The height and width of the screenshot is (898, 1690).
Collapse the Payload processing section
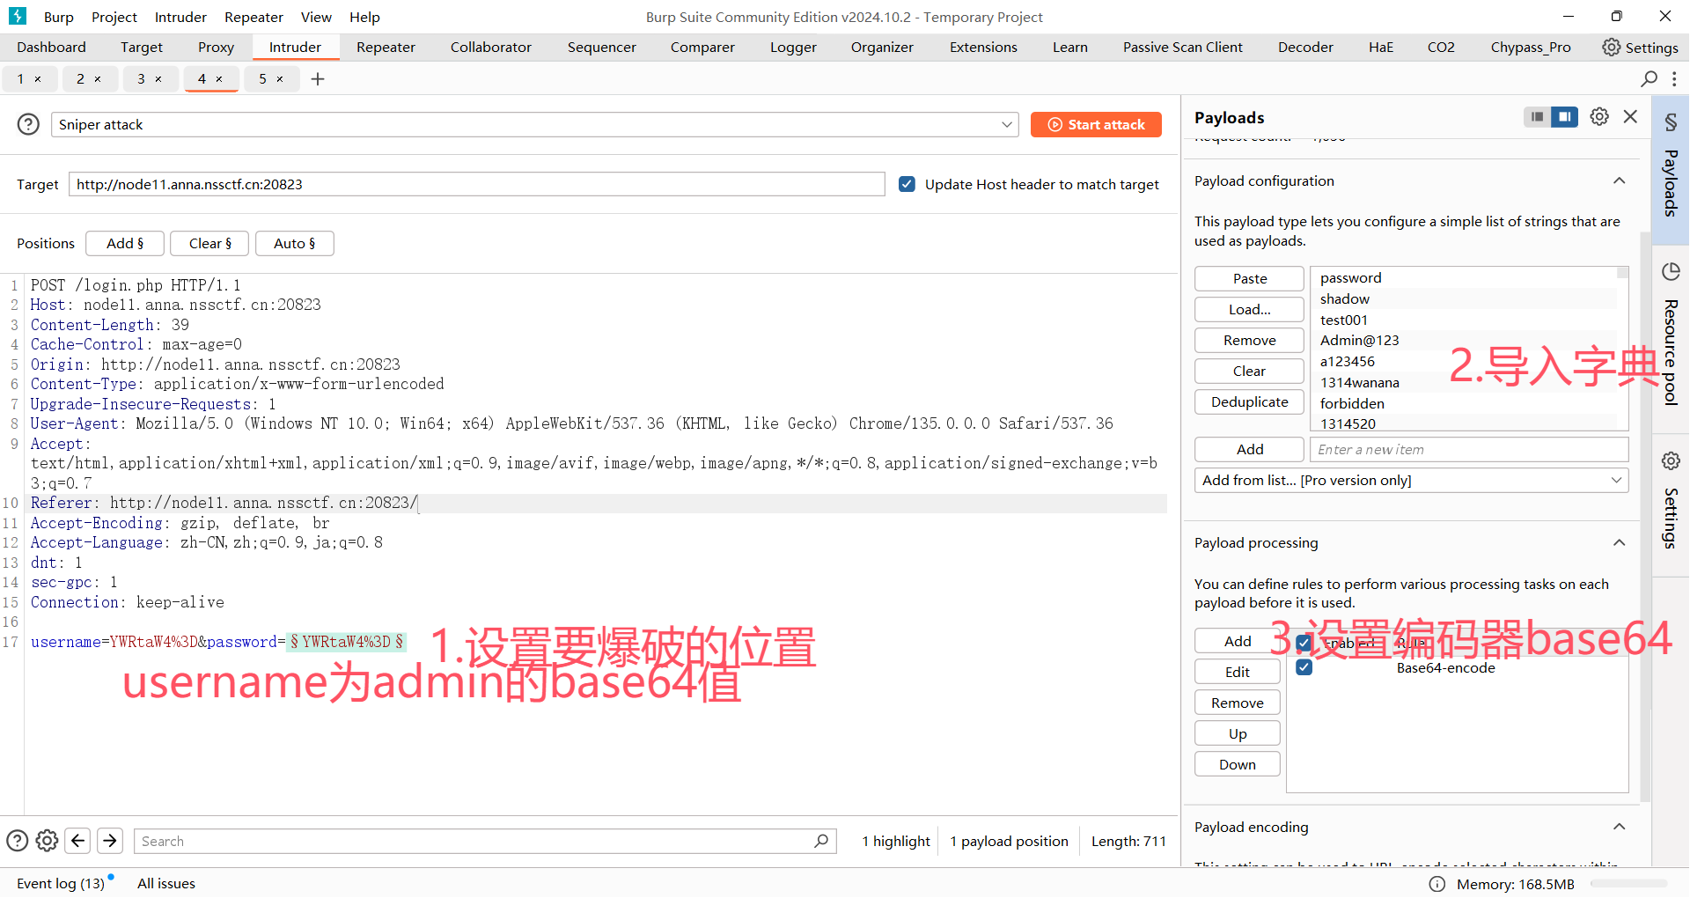tap(1619, 542)
